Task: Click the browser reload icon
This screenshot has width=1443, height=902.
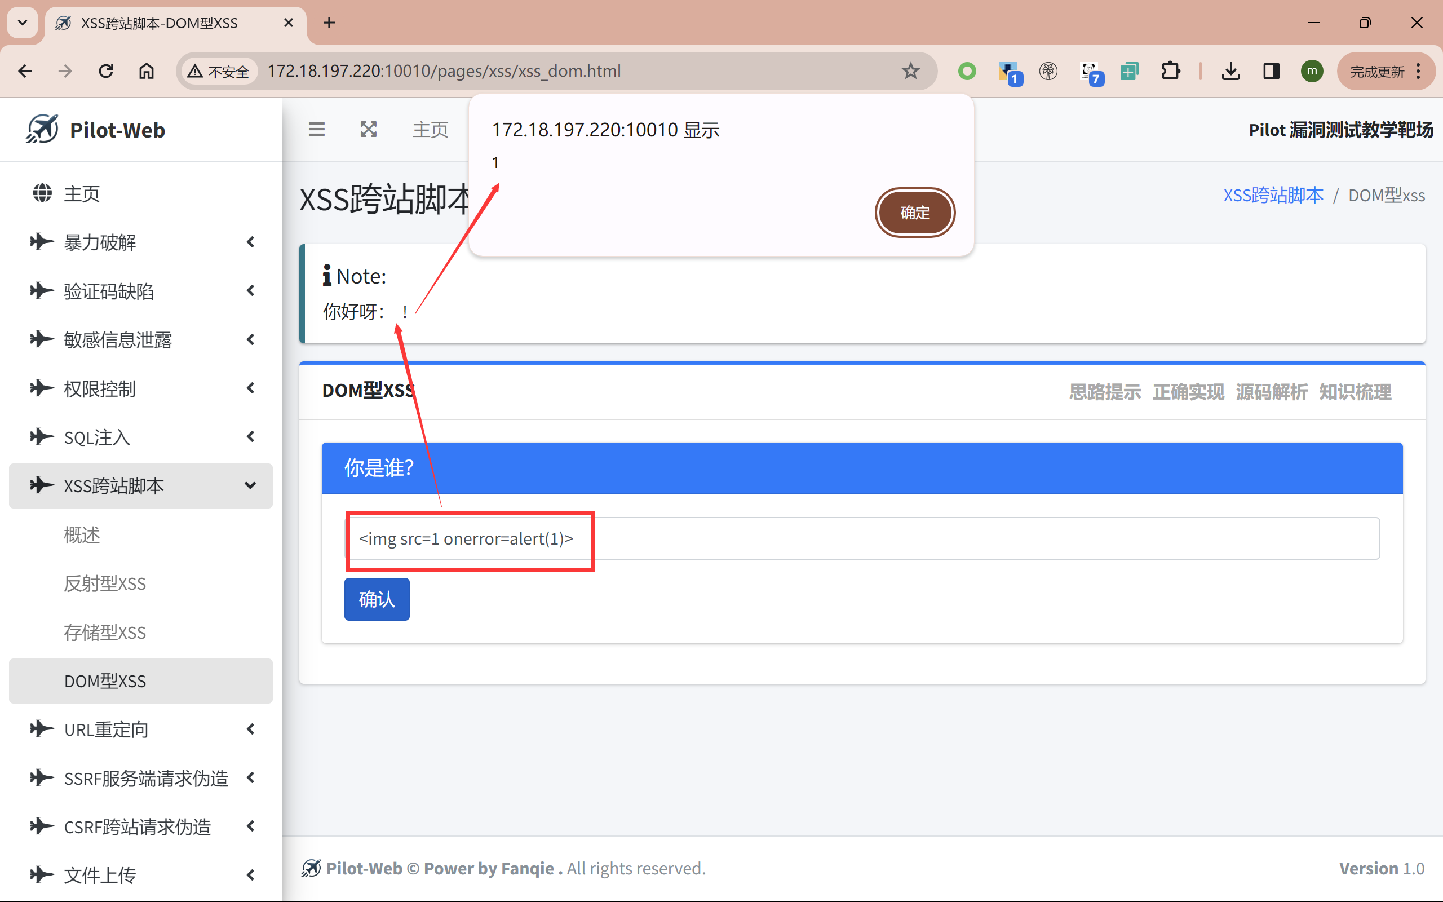Action: pos(105,71)
